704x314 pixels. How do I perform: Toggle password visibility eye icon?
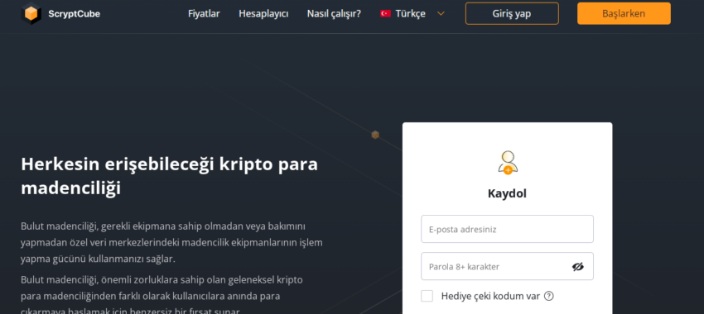(x=577, y=267)
